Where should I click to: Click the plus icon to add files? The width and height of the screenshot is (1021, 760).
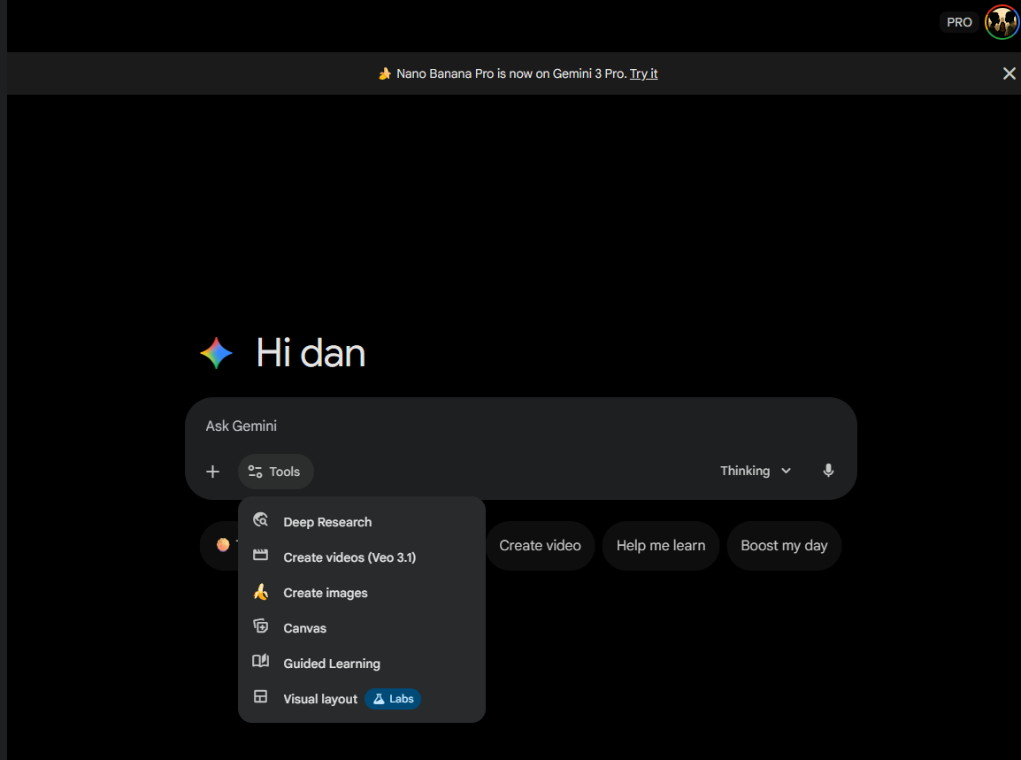[x=212, y=472]
